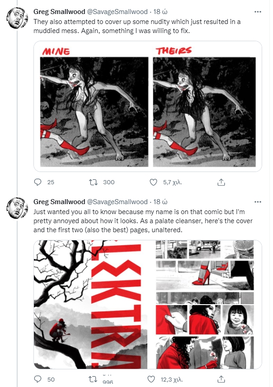Visit @SavageSmallwood handle in second tweet

[117, 202]
